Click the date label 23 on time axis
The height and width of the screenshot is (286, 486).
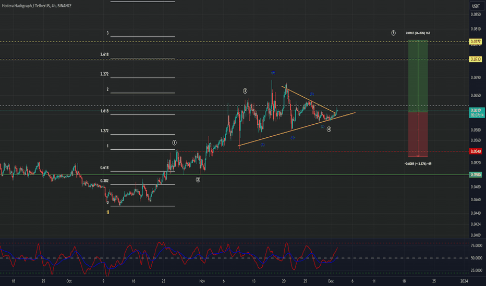163,281
